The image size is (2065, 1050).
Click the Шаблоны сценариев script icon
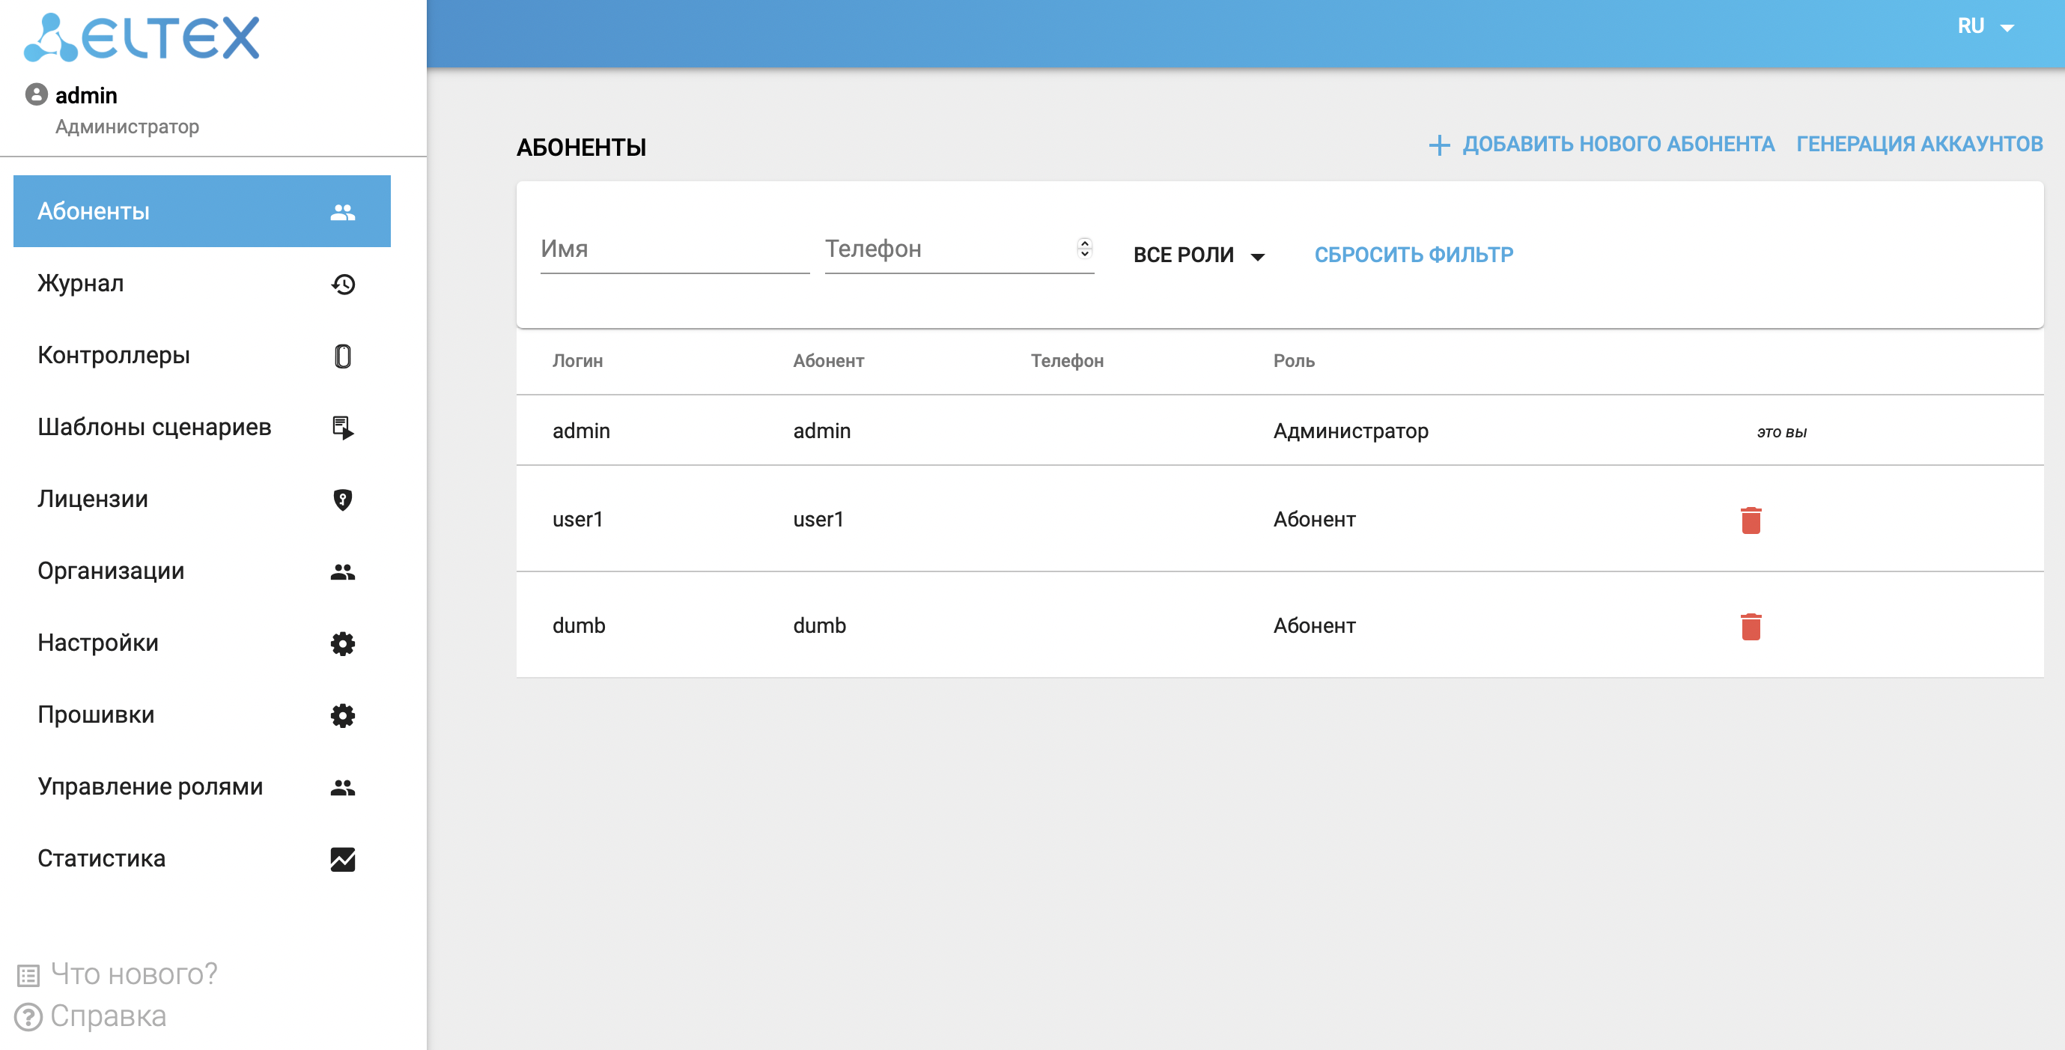(342, 428)
